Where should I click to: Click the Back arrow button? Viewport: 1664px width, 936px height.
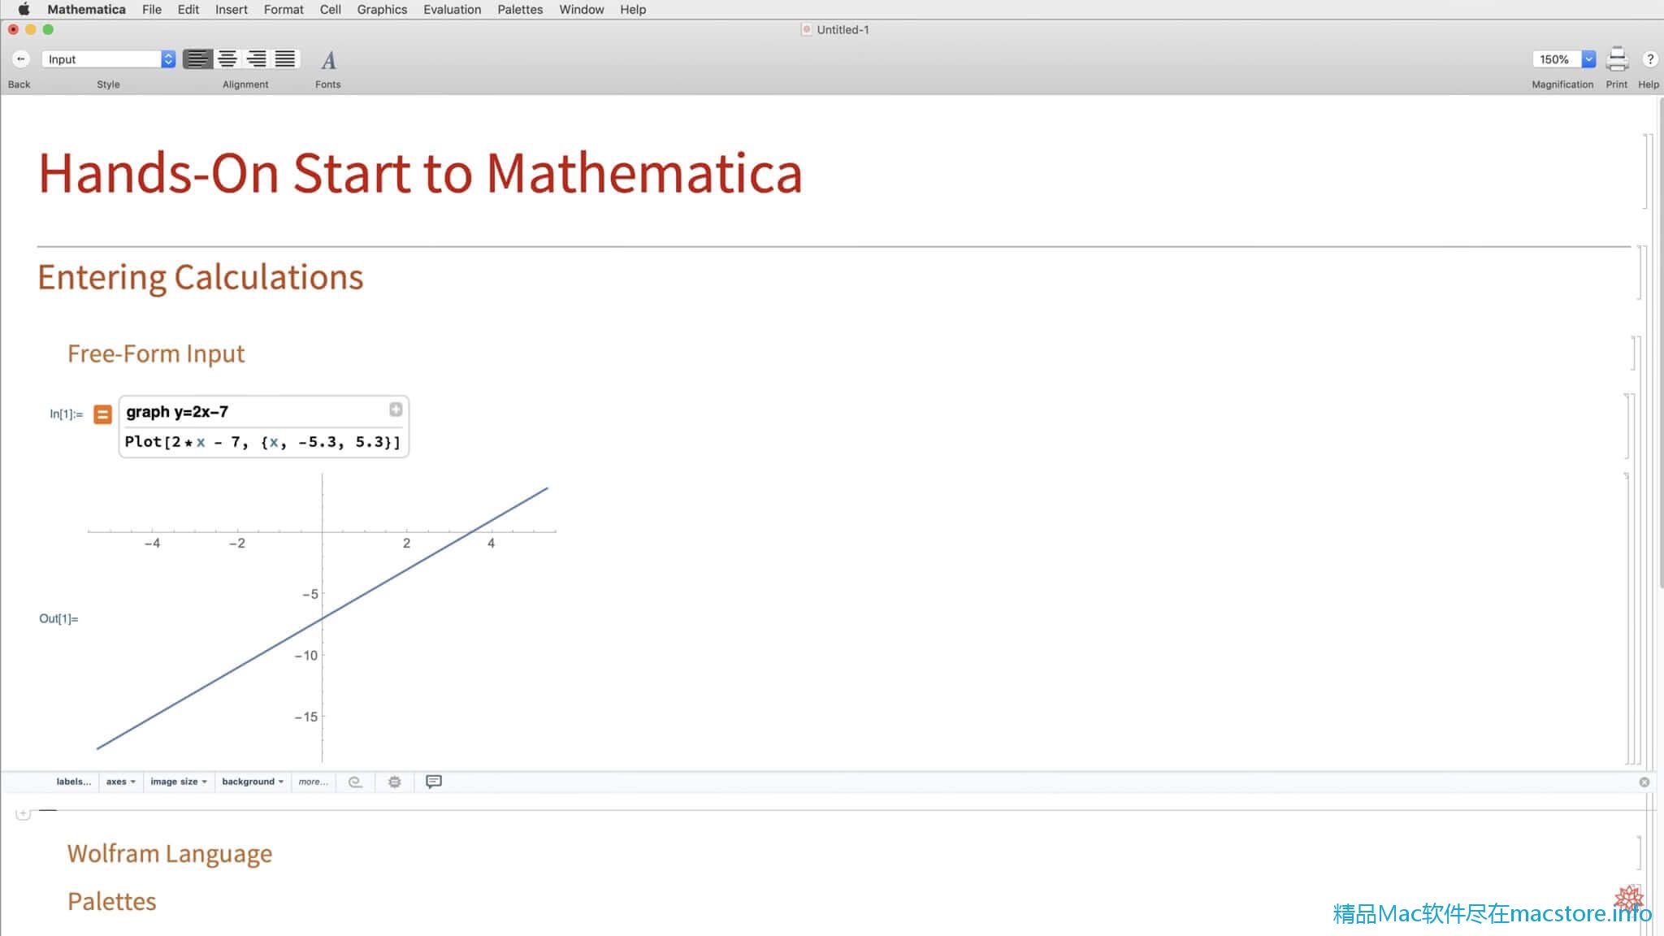[x=21, y=59]
